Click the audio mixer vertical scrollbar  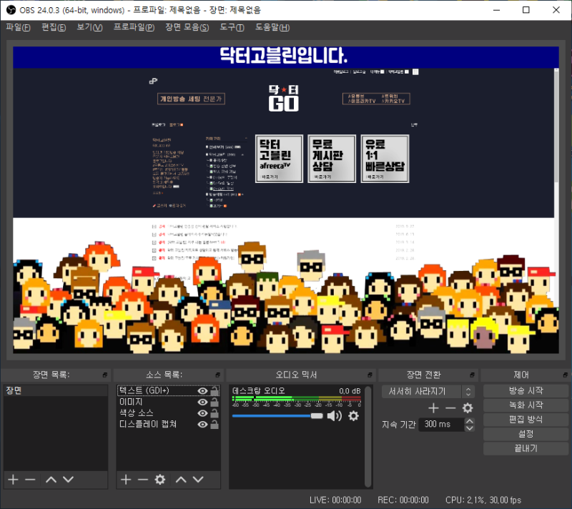(x=368, y=437)
